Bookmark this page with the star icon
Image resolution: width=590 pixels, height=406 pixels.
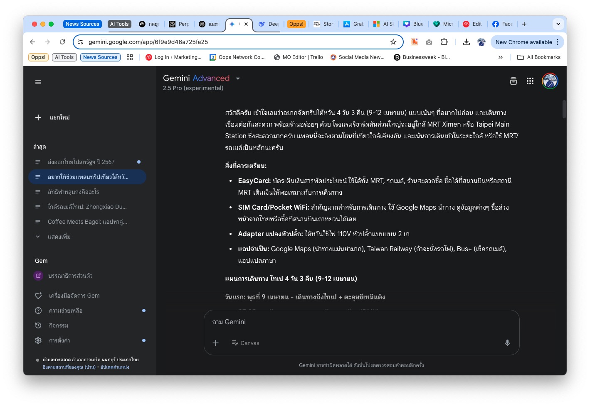click(x=393, y=42)
